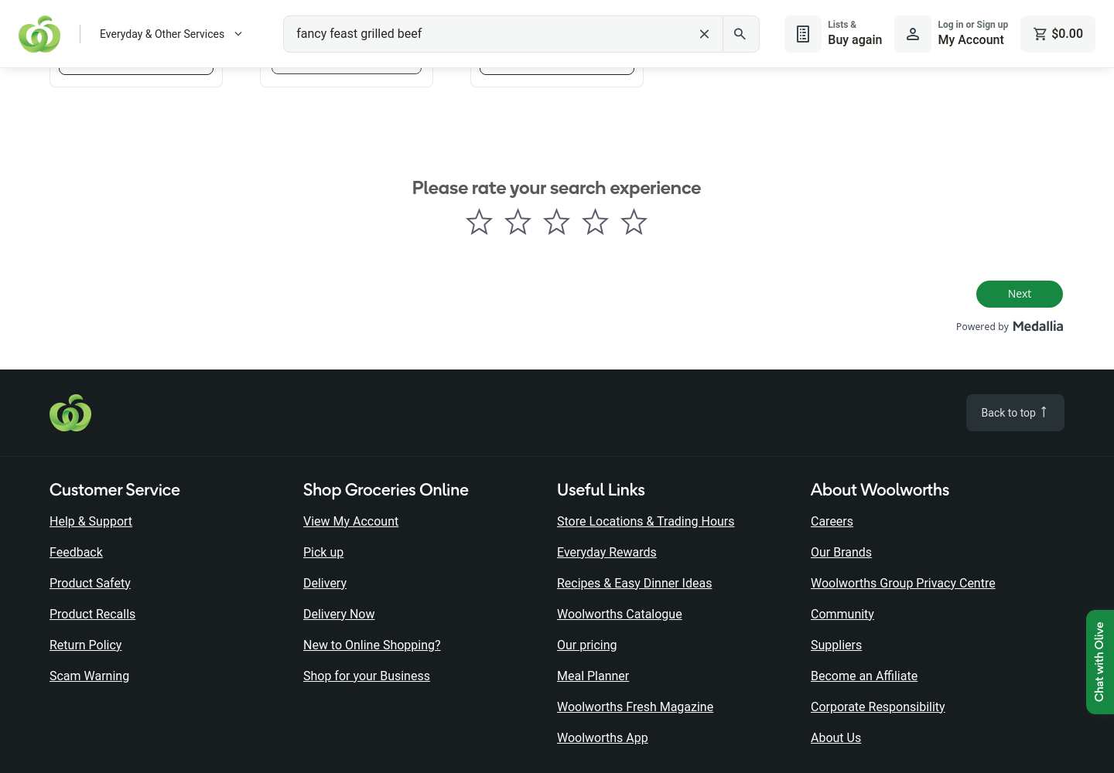
Task: Click the Shop Groceries Online heading
Action: (x=385, y=489)
